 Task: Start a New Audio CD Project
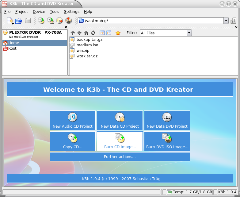(73, 120)
